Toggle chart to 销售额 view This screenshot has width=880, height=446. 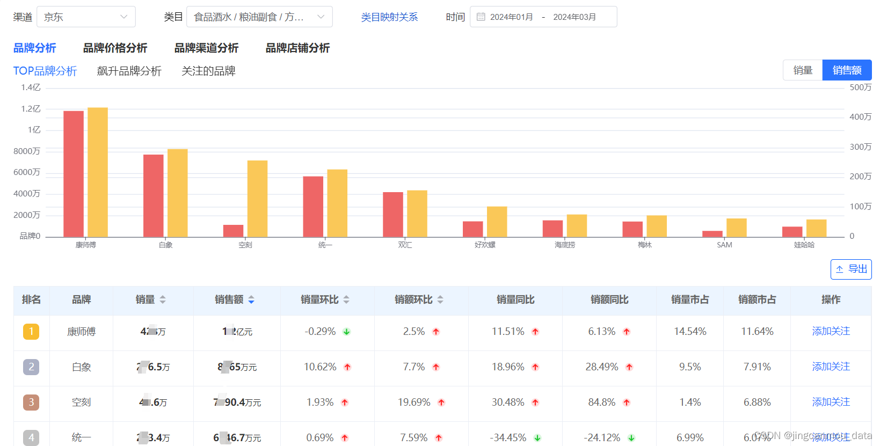coord(847,70)
